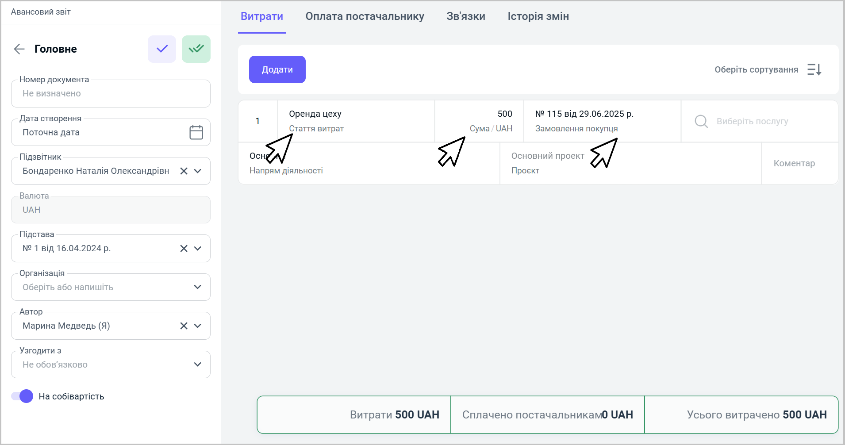Expand the Підстава dropdown arrow
The image size is (845, 445).
point(198,249)
